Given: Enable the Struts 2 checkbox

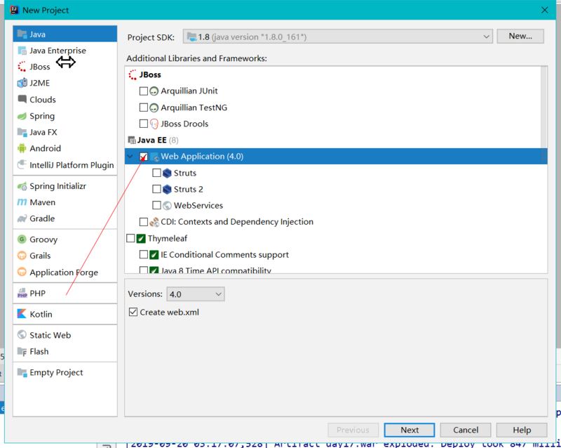Looking at the screenshot, I should (156, 189).
